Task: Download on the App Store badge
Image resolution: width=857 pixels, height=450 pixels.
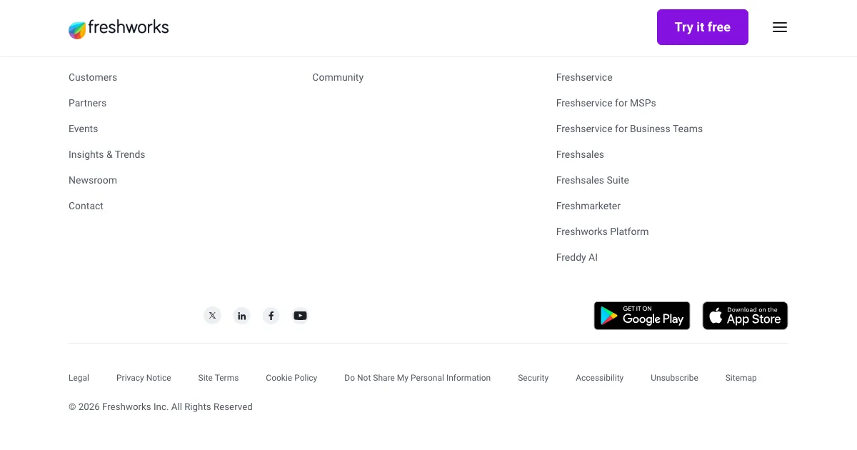Action: (745, 316)
